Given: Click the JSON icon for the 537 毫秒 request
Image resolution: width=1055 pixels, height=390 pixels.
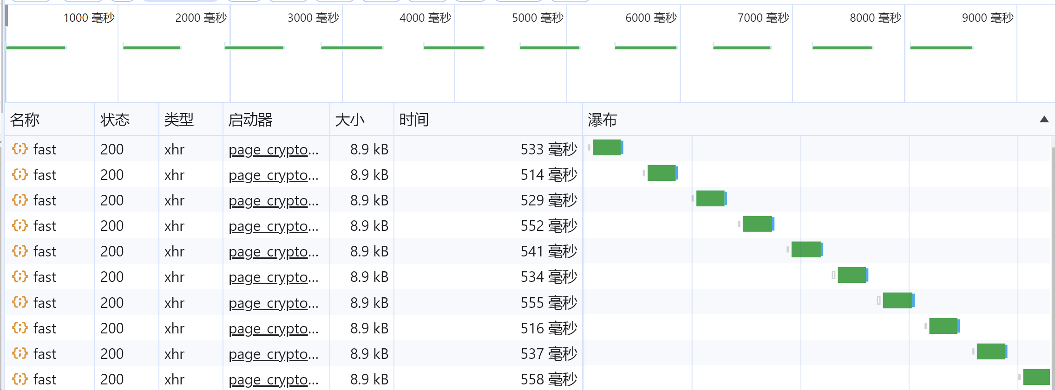Looking at the screenshot, I should pyautogui.click(x=20, y=353).
